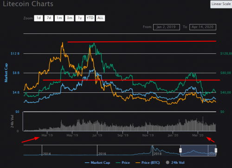Image resolution: width=232 pixels, height=168 pixels.
Task: Toggle 24h Vol series in legend
Action: coord(175,162)
